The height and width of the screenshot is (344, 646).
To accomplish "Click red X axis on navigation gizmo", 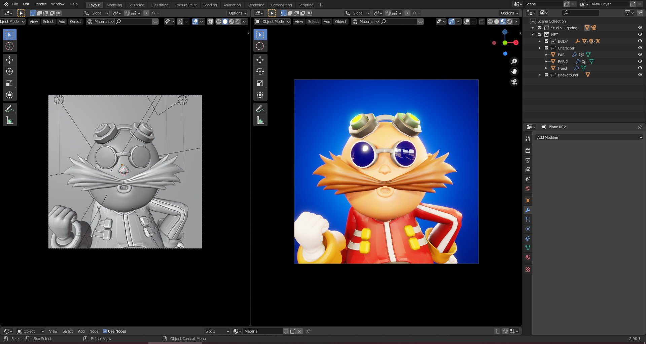I will [516, 43].
